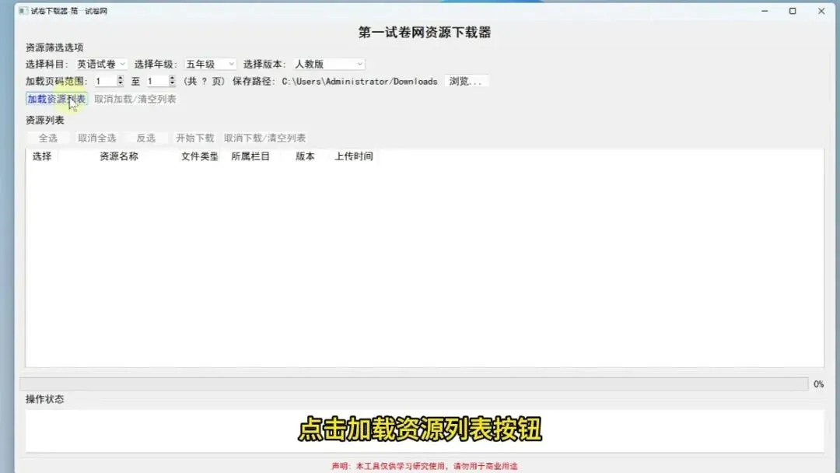Click the save path C:\Users\Administrator/Downloads
Image resolution: width=840 pixels, height=473 pixels.
[359, 82]
